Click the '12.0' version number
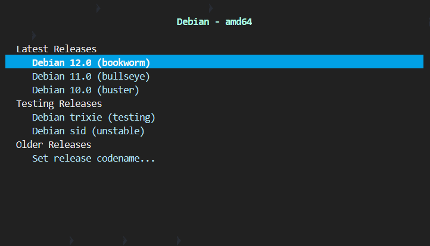Viewport: 430px width, 246px height. pos(80,62)
